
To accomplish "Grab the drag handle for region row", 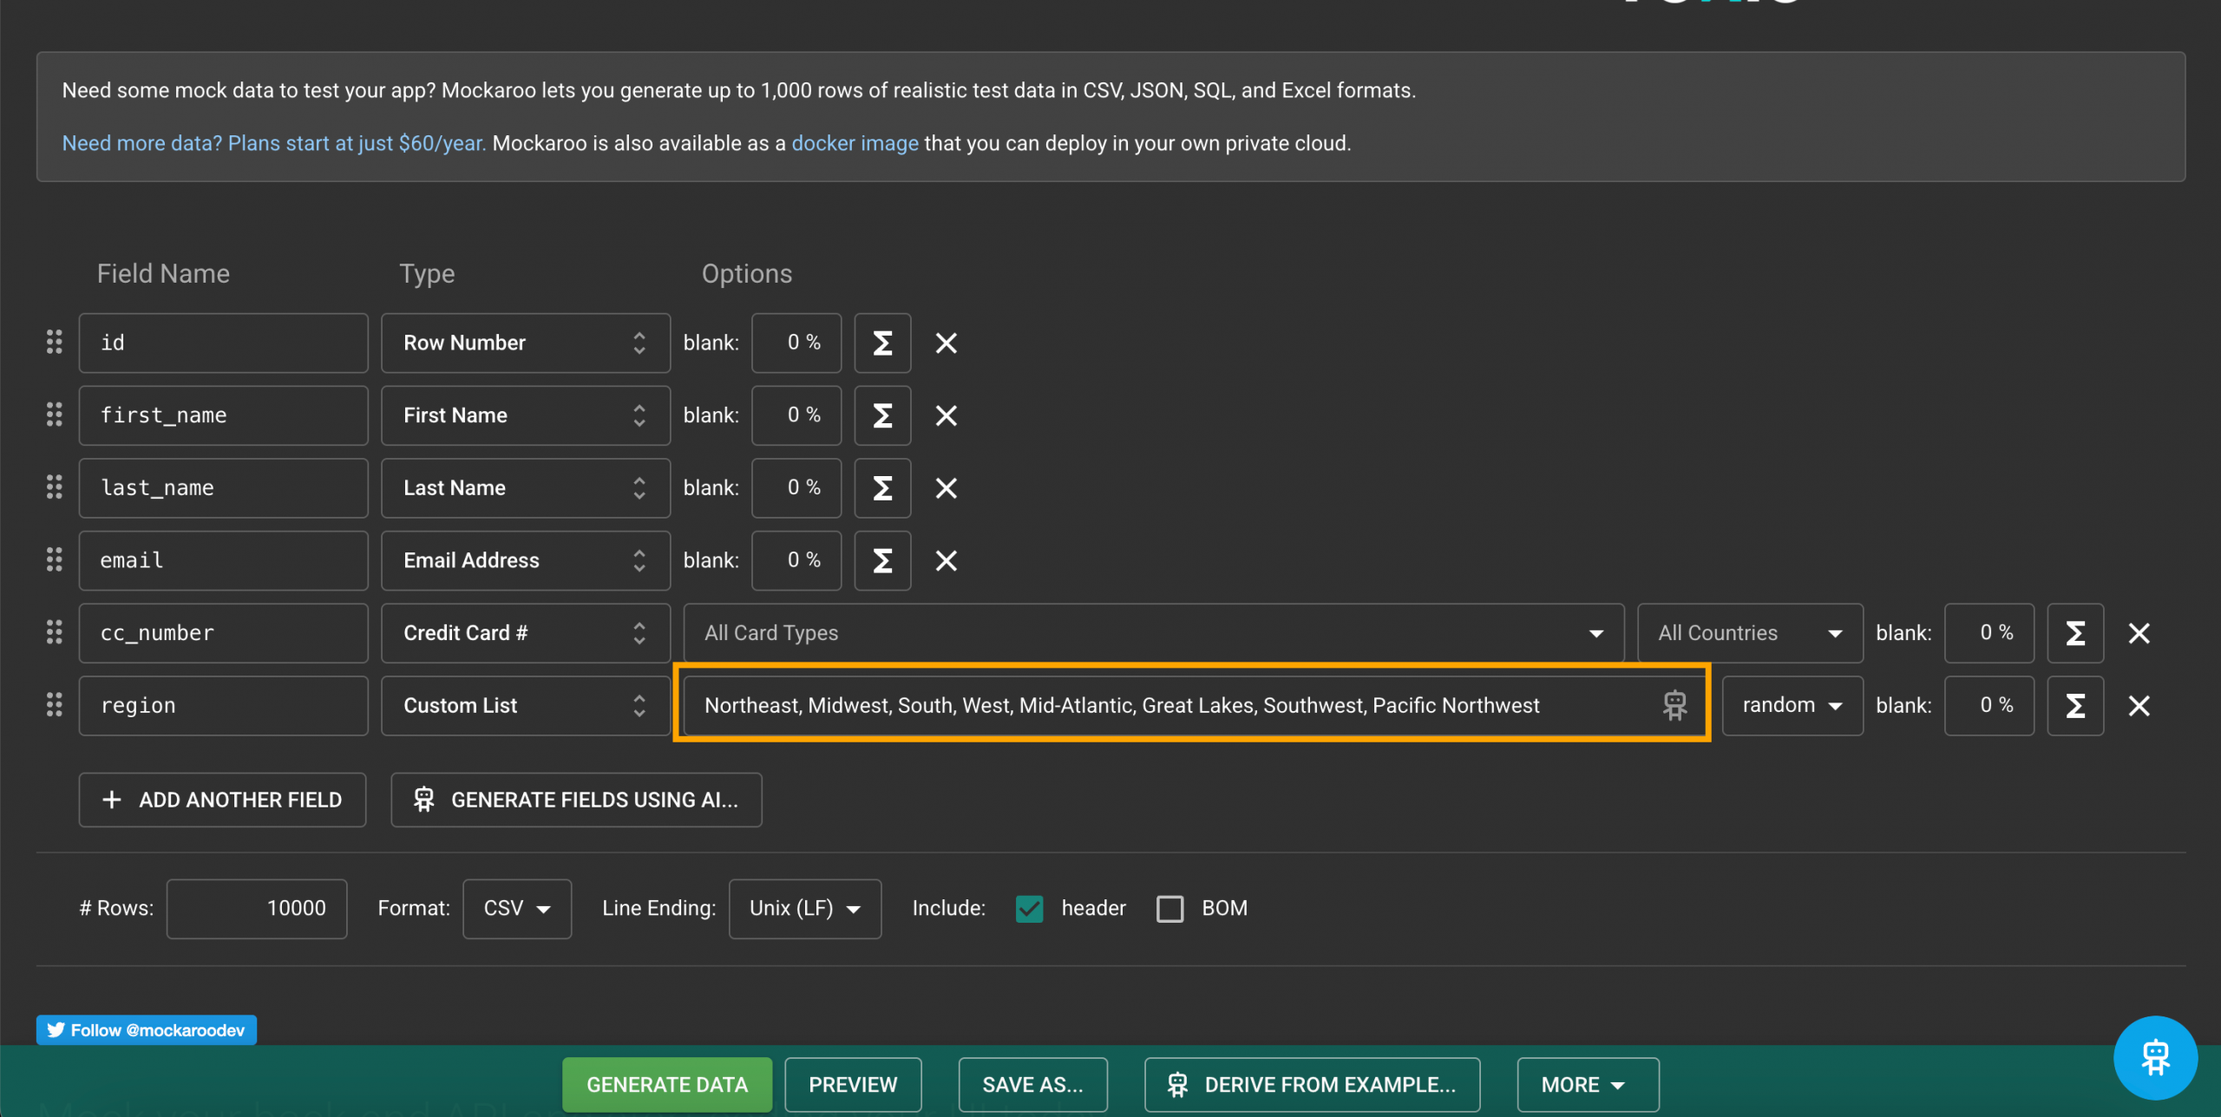I will pyautogui.click(x=54, y=705).
